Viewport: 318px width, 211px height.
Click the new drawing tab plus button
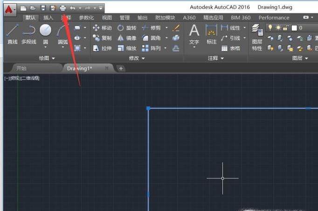(121, 69)
